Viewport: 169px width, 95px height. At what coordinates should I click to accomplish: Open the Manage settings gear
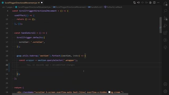point(165,91)
